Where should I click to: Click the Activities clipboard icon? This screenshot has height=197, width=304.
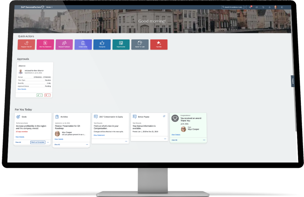[57, 117]
